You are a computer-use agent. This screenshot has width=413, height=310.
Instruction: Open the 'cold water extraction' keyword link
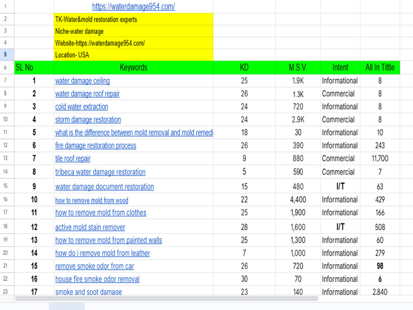pos(82,107)
